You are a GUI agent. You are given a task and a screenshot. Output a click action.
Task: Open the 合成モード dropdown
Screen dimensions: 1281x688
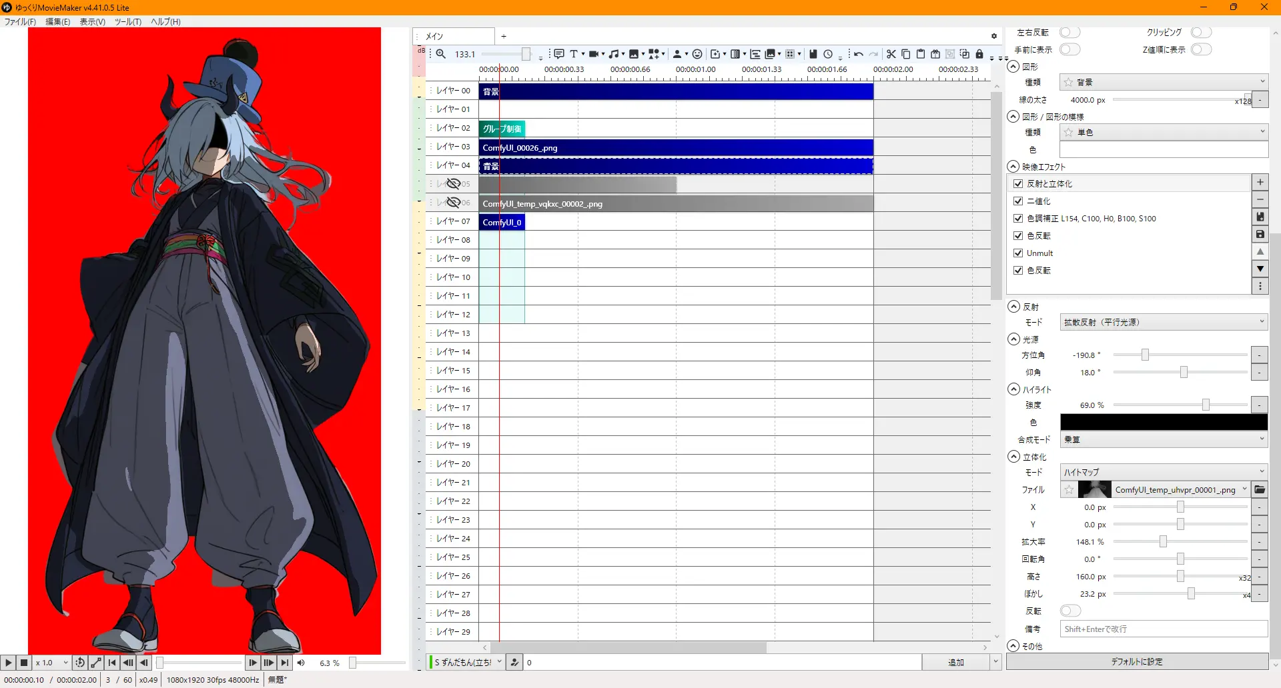[x=1164, y=440]
